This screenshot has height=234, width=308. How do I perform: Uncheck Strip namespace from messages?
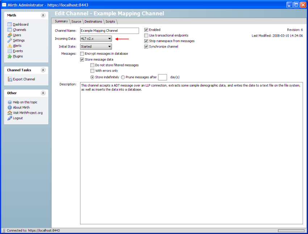click(x=146, y=41)
